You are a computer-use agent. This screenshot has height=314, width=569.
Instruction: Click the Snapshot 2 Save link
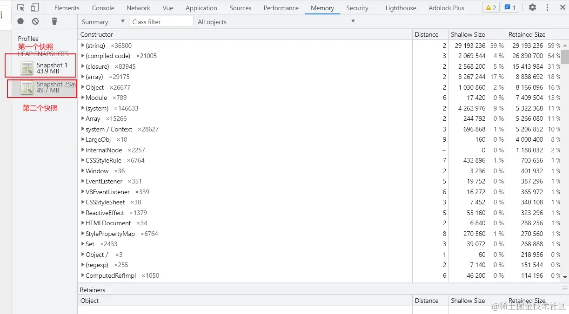(72, 84)
